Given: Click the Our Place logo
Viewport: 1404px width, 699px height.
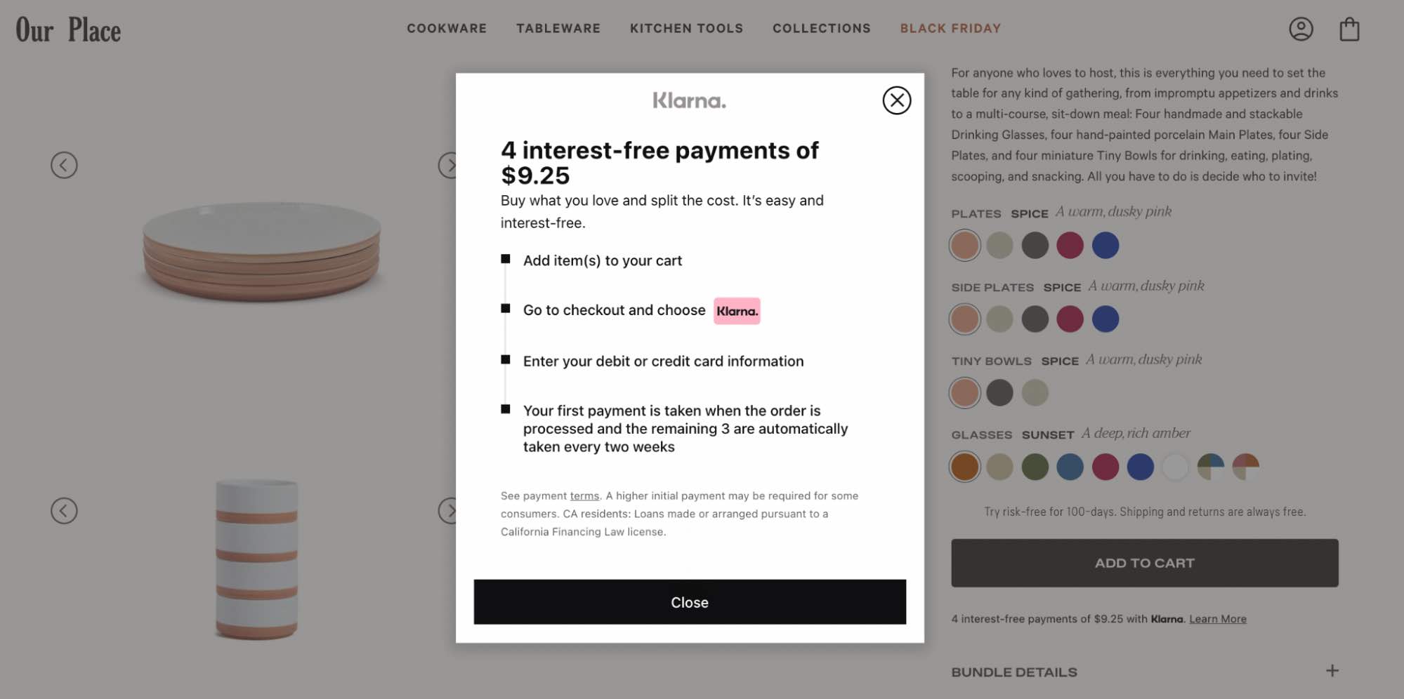Looking at the screenshot, I should point(67,29).
